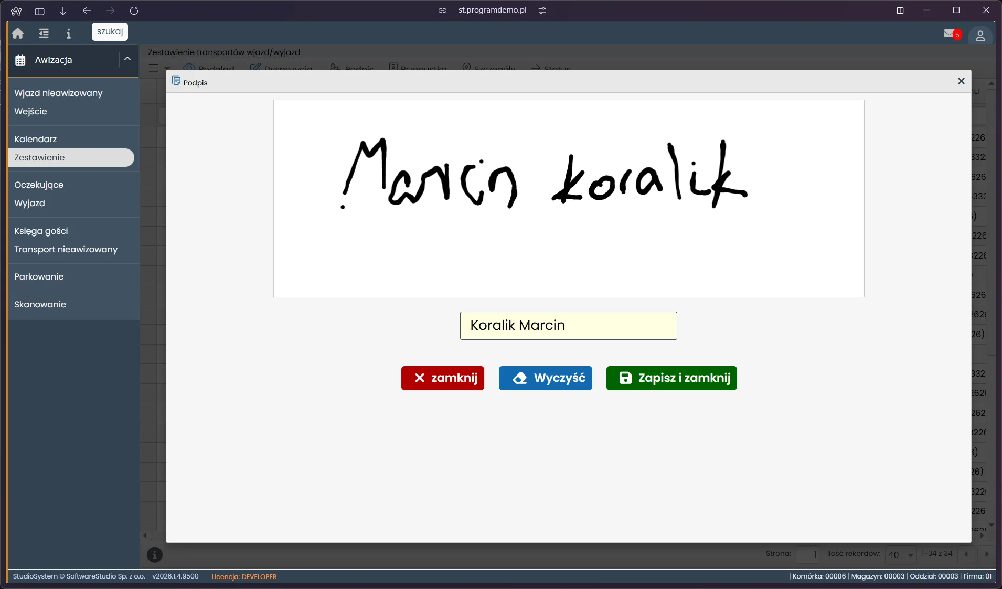Open the home page icon
The width and height of the screenshot is (1002, 589).
pyautogui.click(x=18, y=34)
